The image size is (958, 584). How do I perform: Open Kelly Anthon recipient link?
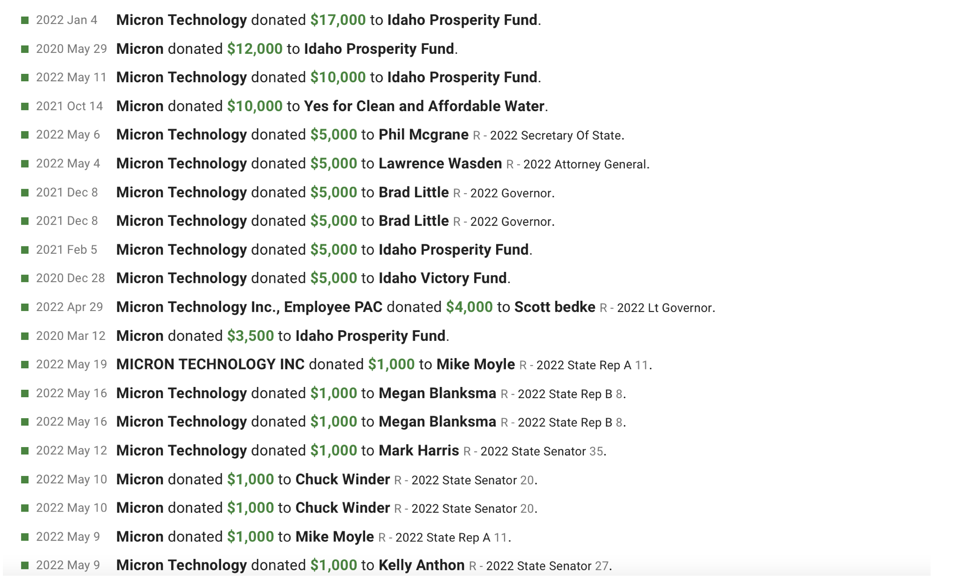coord(422,565)
